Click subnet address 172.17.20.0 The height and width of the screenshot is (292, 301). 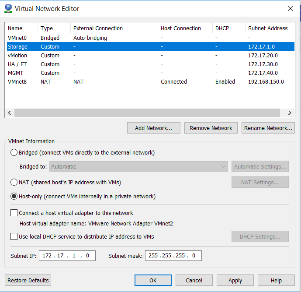tap(263, 56)
